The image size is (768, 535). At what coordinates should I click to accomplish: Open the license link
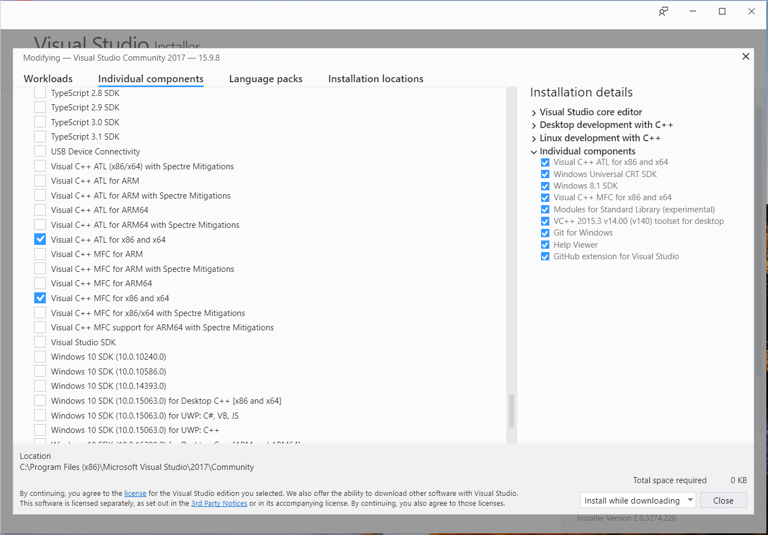[135, 494]
